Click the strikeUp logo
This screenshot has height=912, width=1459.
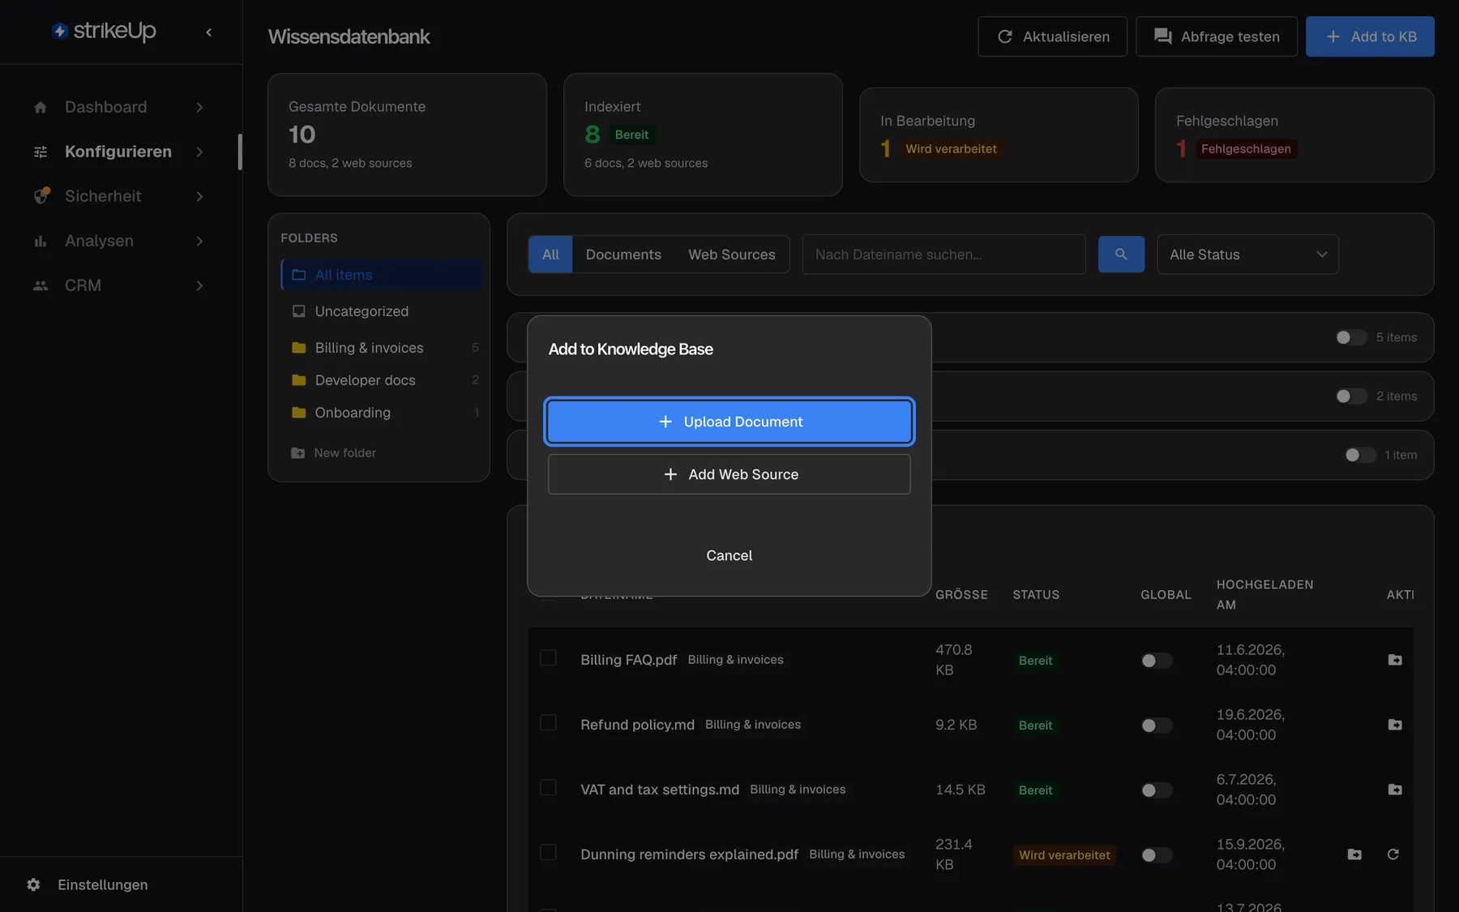pyautogui.click(x=104, y=31)
